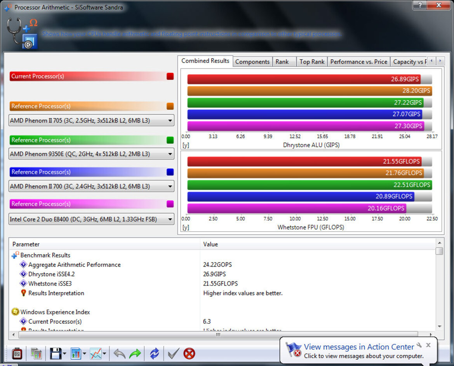Click the stethoscope module icon in header
The image size is (454, 366).
(22, 33)
